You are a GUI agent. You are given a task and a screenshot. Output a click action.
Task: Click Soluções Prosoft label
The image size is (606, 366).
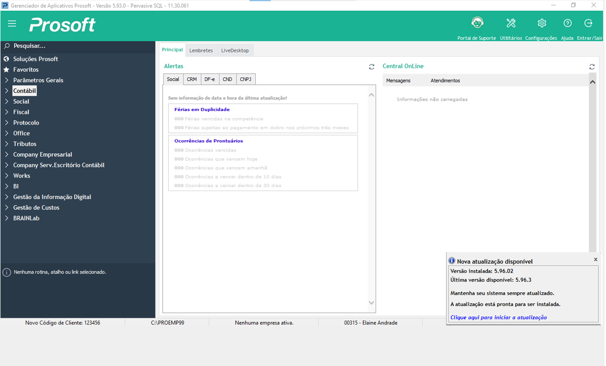36,59
